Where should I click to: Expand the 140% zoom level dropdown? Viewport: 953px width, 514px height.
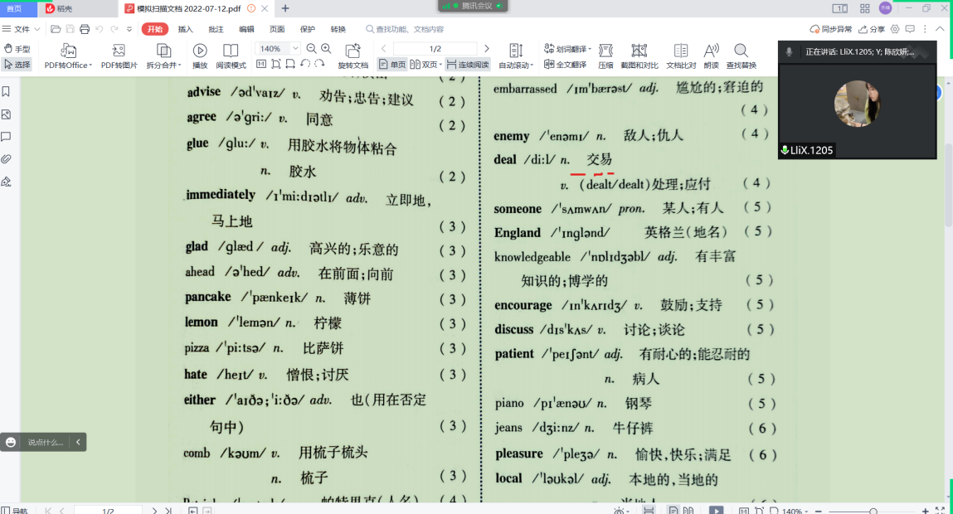coord(295,49)
